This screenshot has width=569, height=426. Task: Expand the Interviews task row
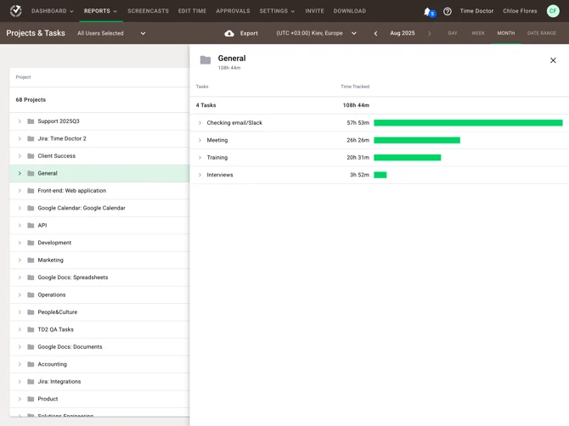200,175
